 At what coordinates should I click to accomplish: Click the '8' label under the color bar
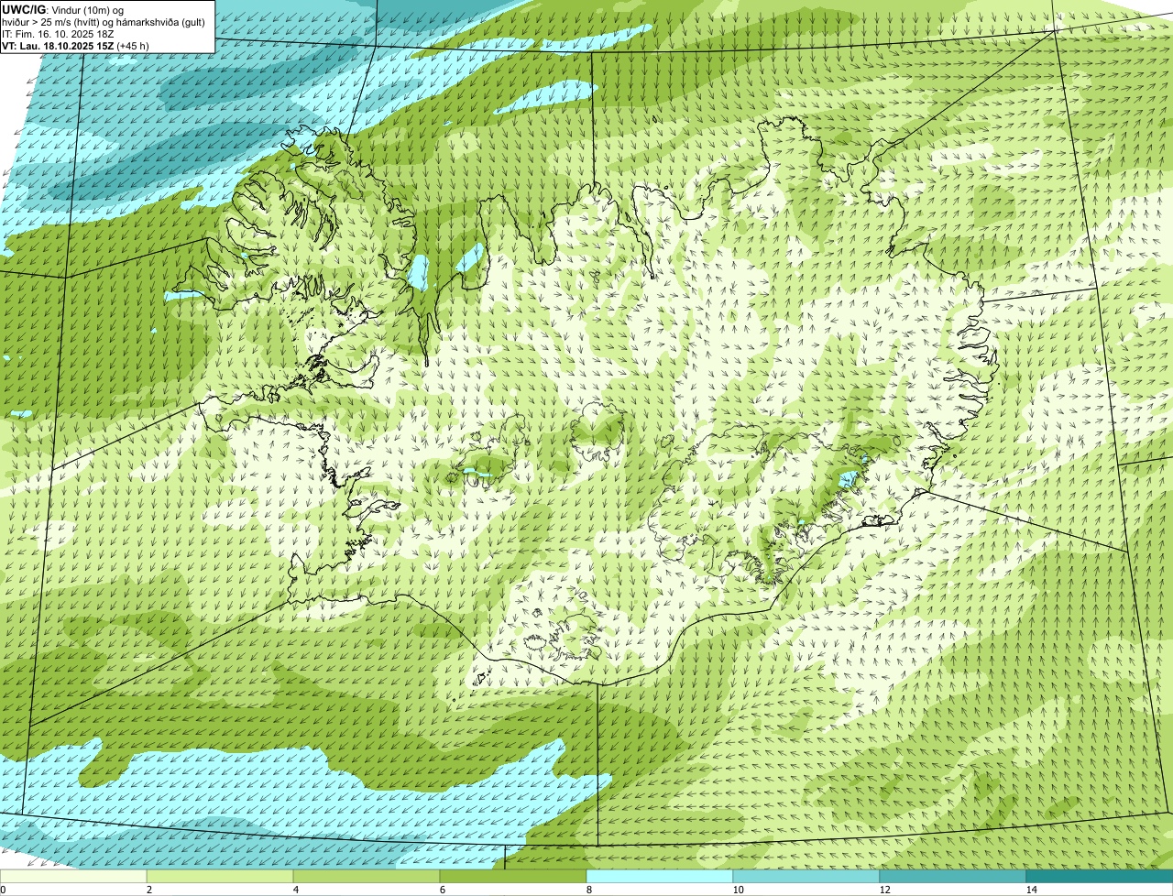[x=589, y=890]
